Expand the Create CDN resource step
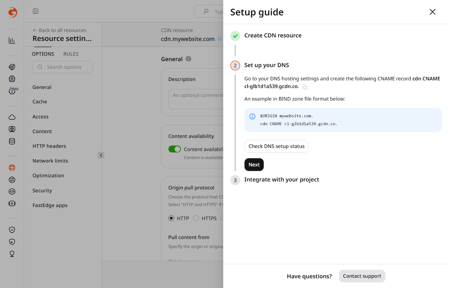 pos(273,36)
